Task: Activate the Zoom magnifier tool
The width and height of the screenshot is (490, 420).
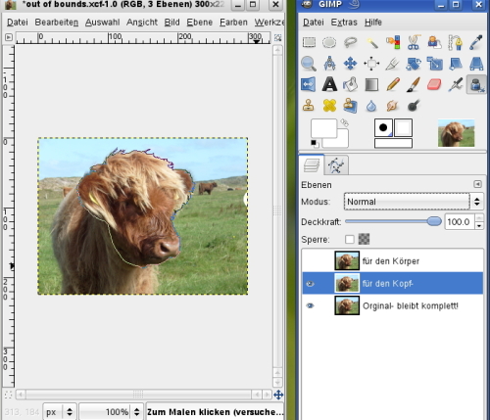Action: tap(309, 64)
